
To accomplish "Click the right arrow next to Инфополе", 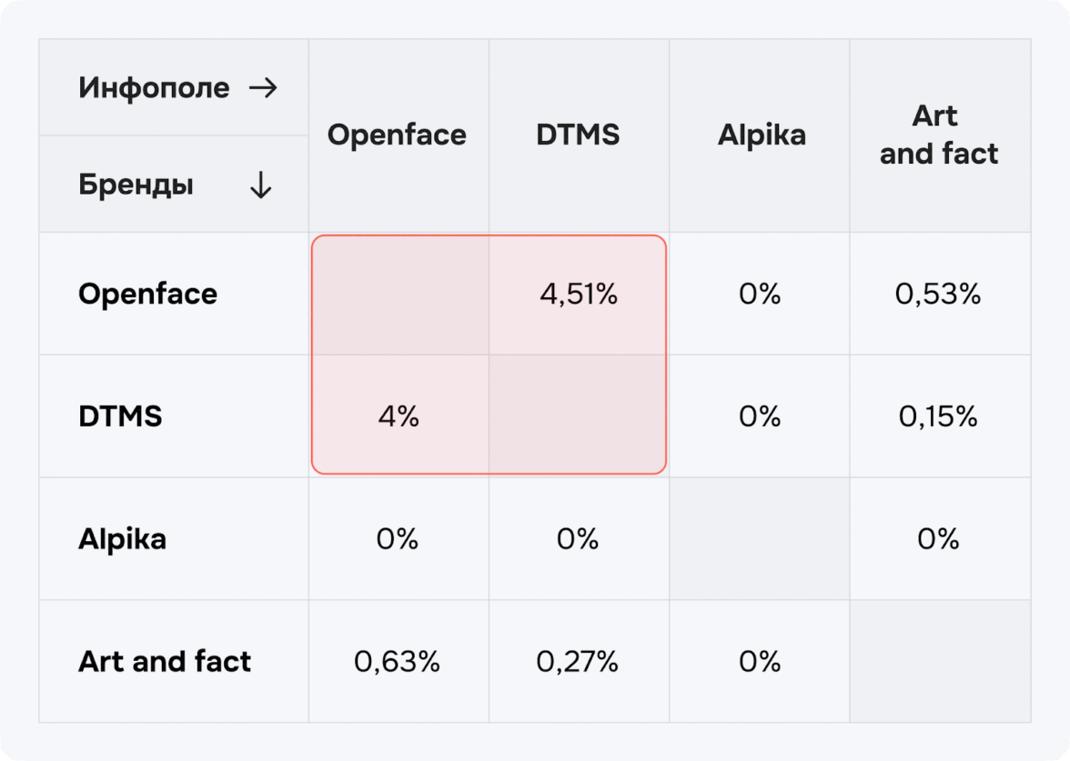I will (262, 88).
